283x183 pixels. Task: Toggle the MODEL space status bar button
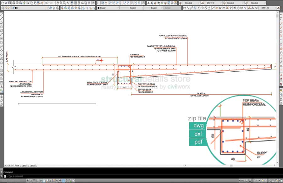(x=241, y=181)
